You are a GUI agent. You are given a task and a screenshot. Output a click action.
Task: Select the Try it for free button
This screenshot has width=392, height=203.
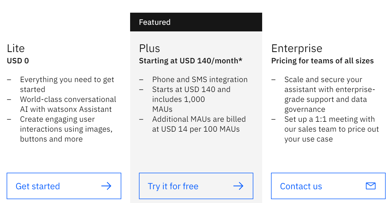click(196, 186)
